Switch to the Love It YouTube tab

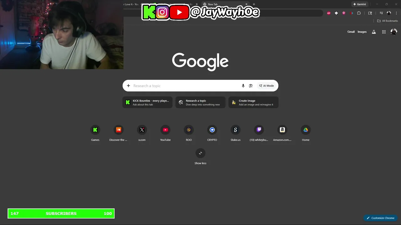[x=131, y=4]
